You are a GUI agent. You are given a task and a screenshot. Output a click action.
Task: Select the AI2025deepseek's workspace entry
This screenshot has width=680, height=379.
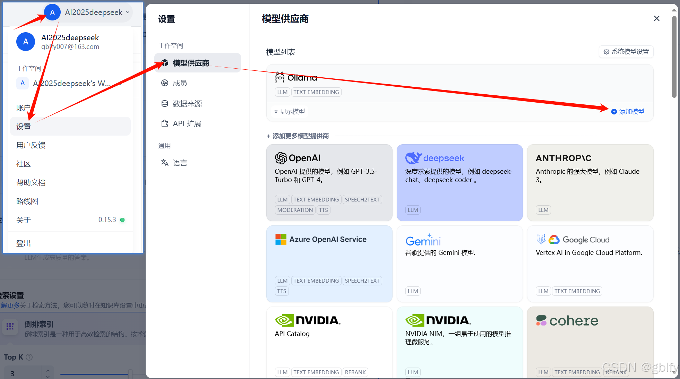click(x=70, y=83)
